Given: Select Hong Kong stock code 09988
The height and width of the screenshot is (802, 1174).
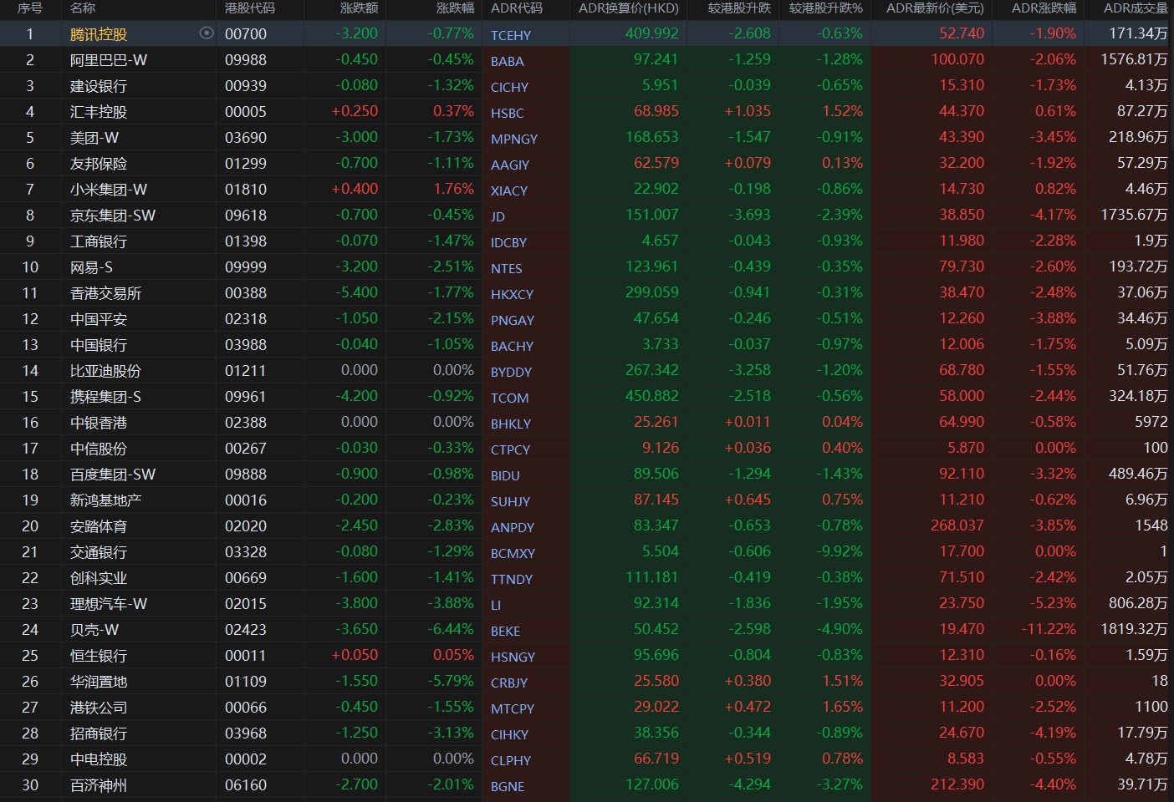Looking at the screenshot, I should point(246,60).
